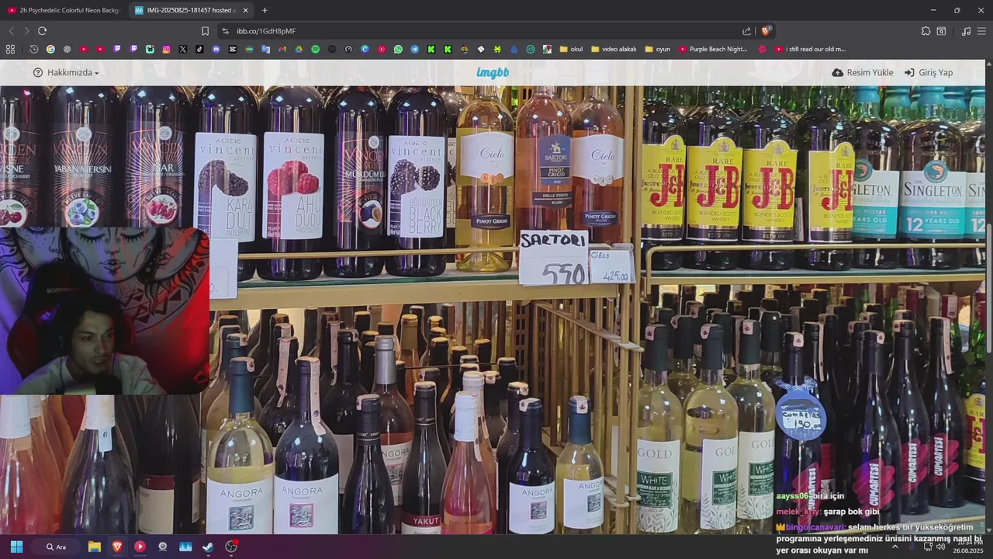Click the Giriş Yap login button
Screen dimensions: 993x559
929,72
